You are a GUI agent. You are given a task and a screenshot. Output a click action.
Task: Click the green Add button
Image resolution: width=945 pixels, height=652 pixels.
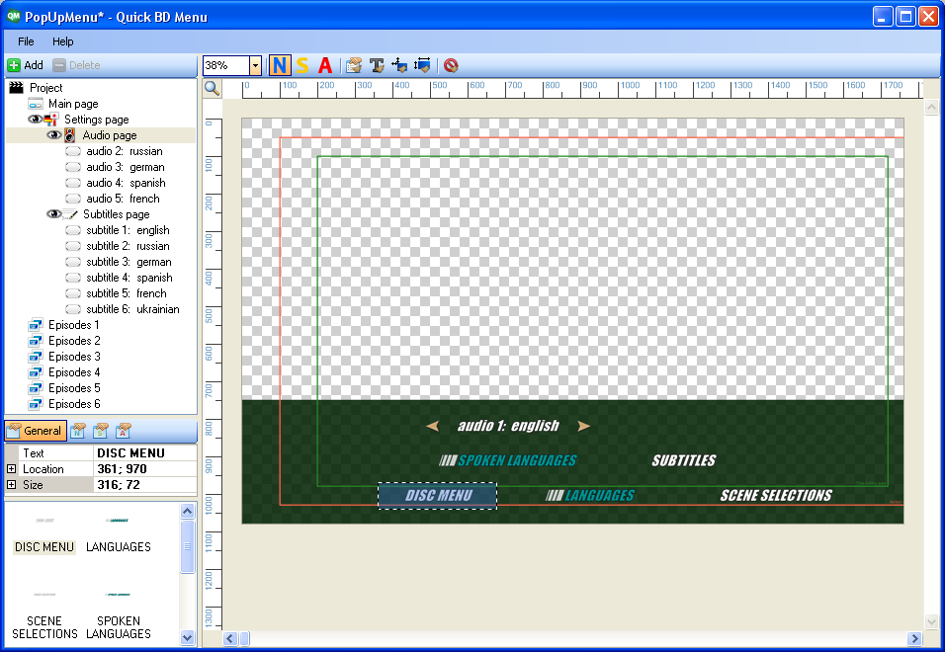[x=26, y=65]
